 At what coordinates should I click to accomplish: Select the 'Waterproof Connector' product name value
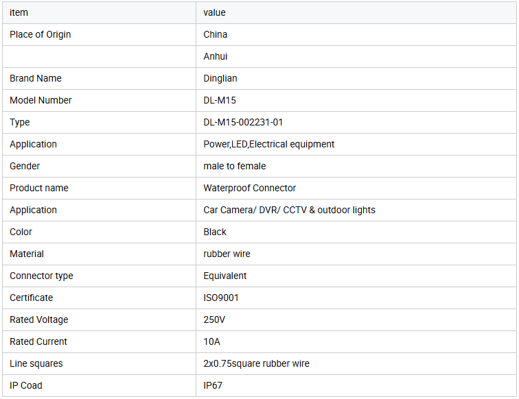250,188
